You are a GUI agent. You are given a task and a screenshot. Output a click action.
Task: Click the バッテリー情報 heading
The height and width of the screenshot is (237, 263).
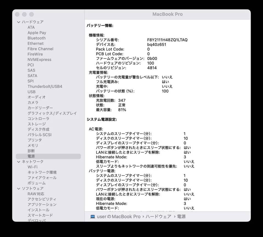100,26
